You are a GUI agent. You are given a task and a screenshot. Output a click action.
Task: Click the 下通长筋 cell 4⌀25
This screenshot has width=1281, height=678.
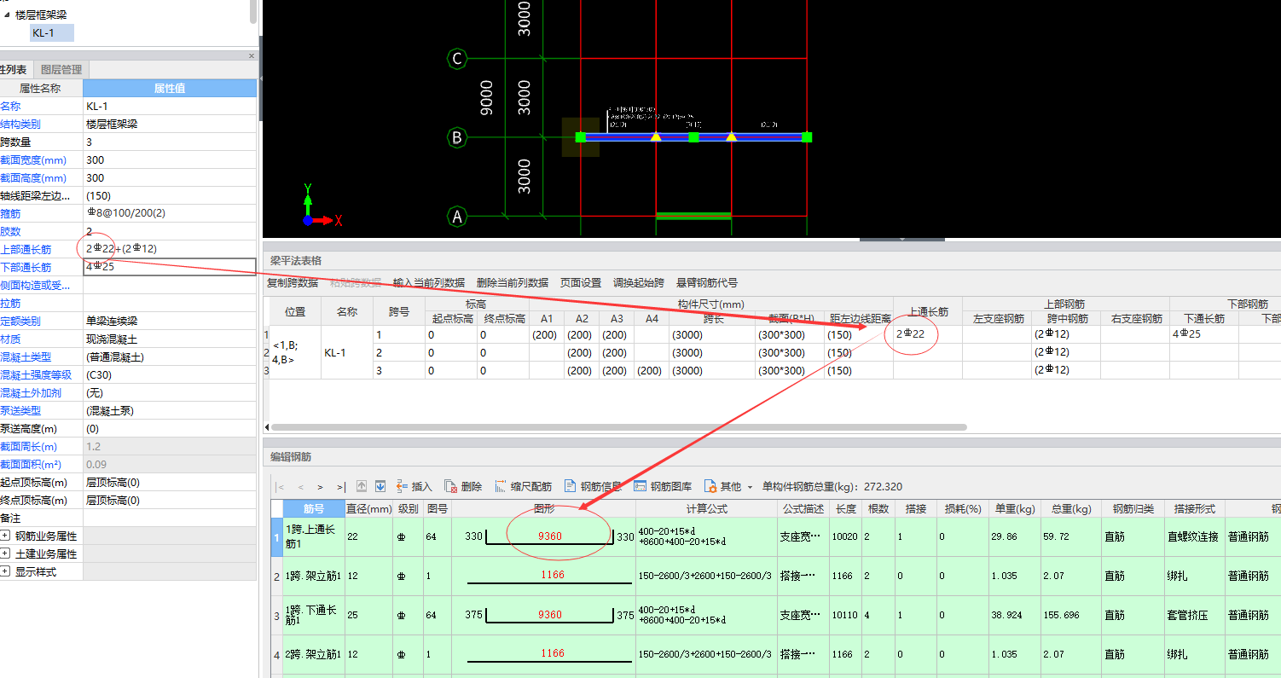pos(1203,334)
